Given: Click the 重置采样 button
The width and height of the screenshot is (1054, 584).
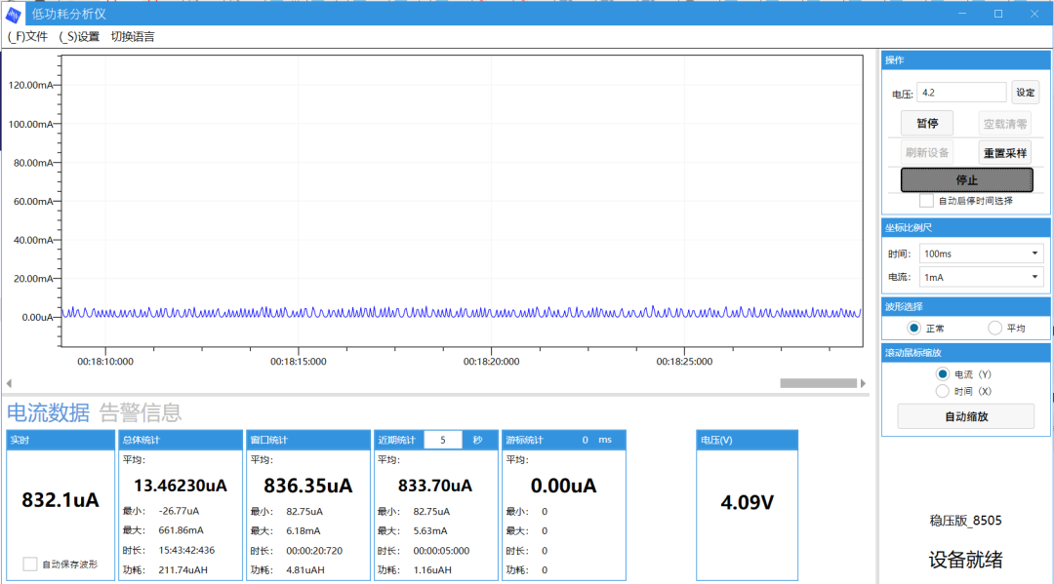Looking at the screenshot, I should click(x=1005, y=153).
